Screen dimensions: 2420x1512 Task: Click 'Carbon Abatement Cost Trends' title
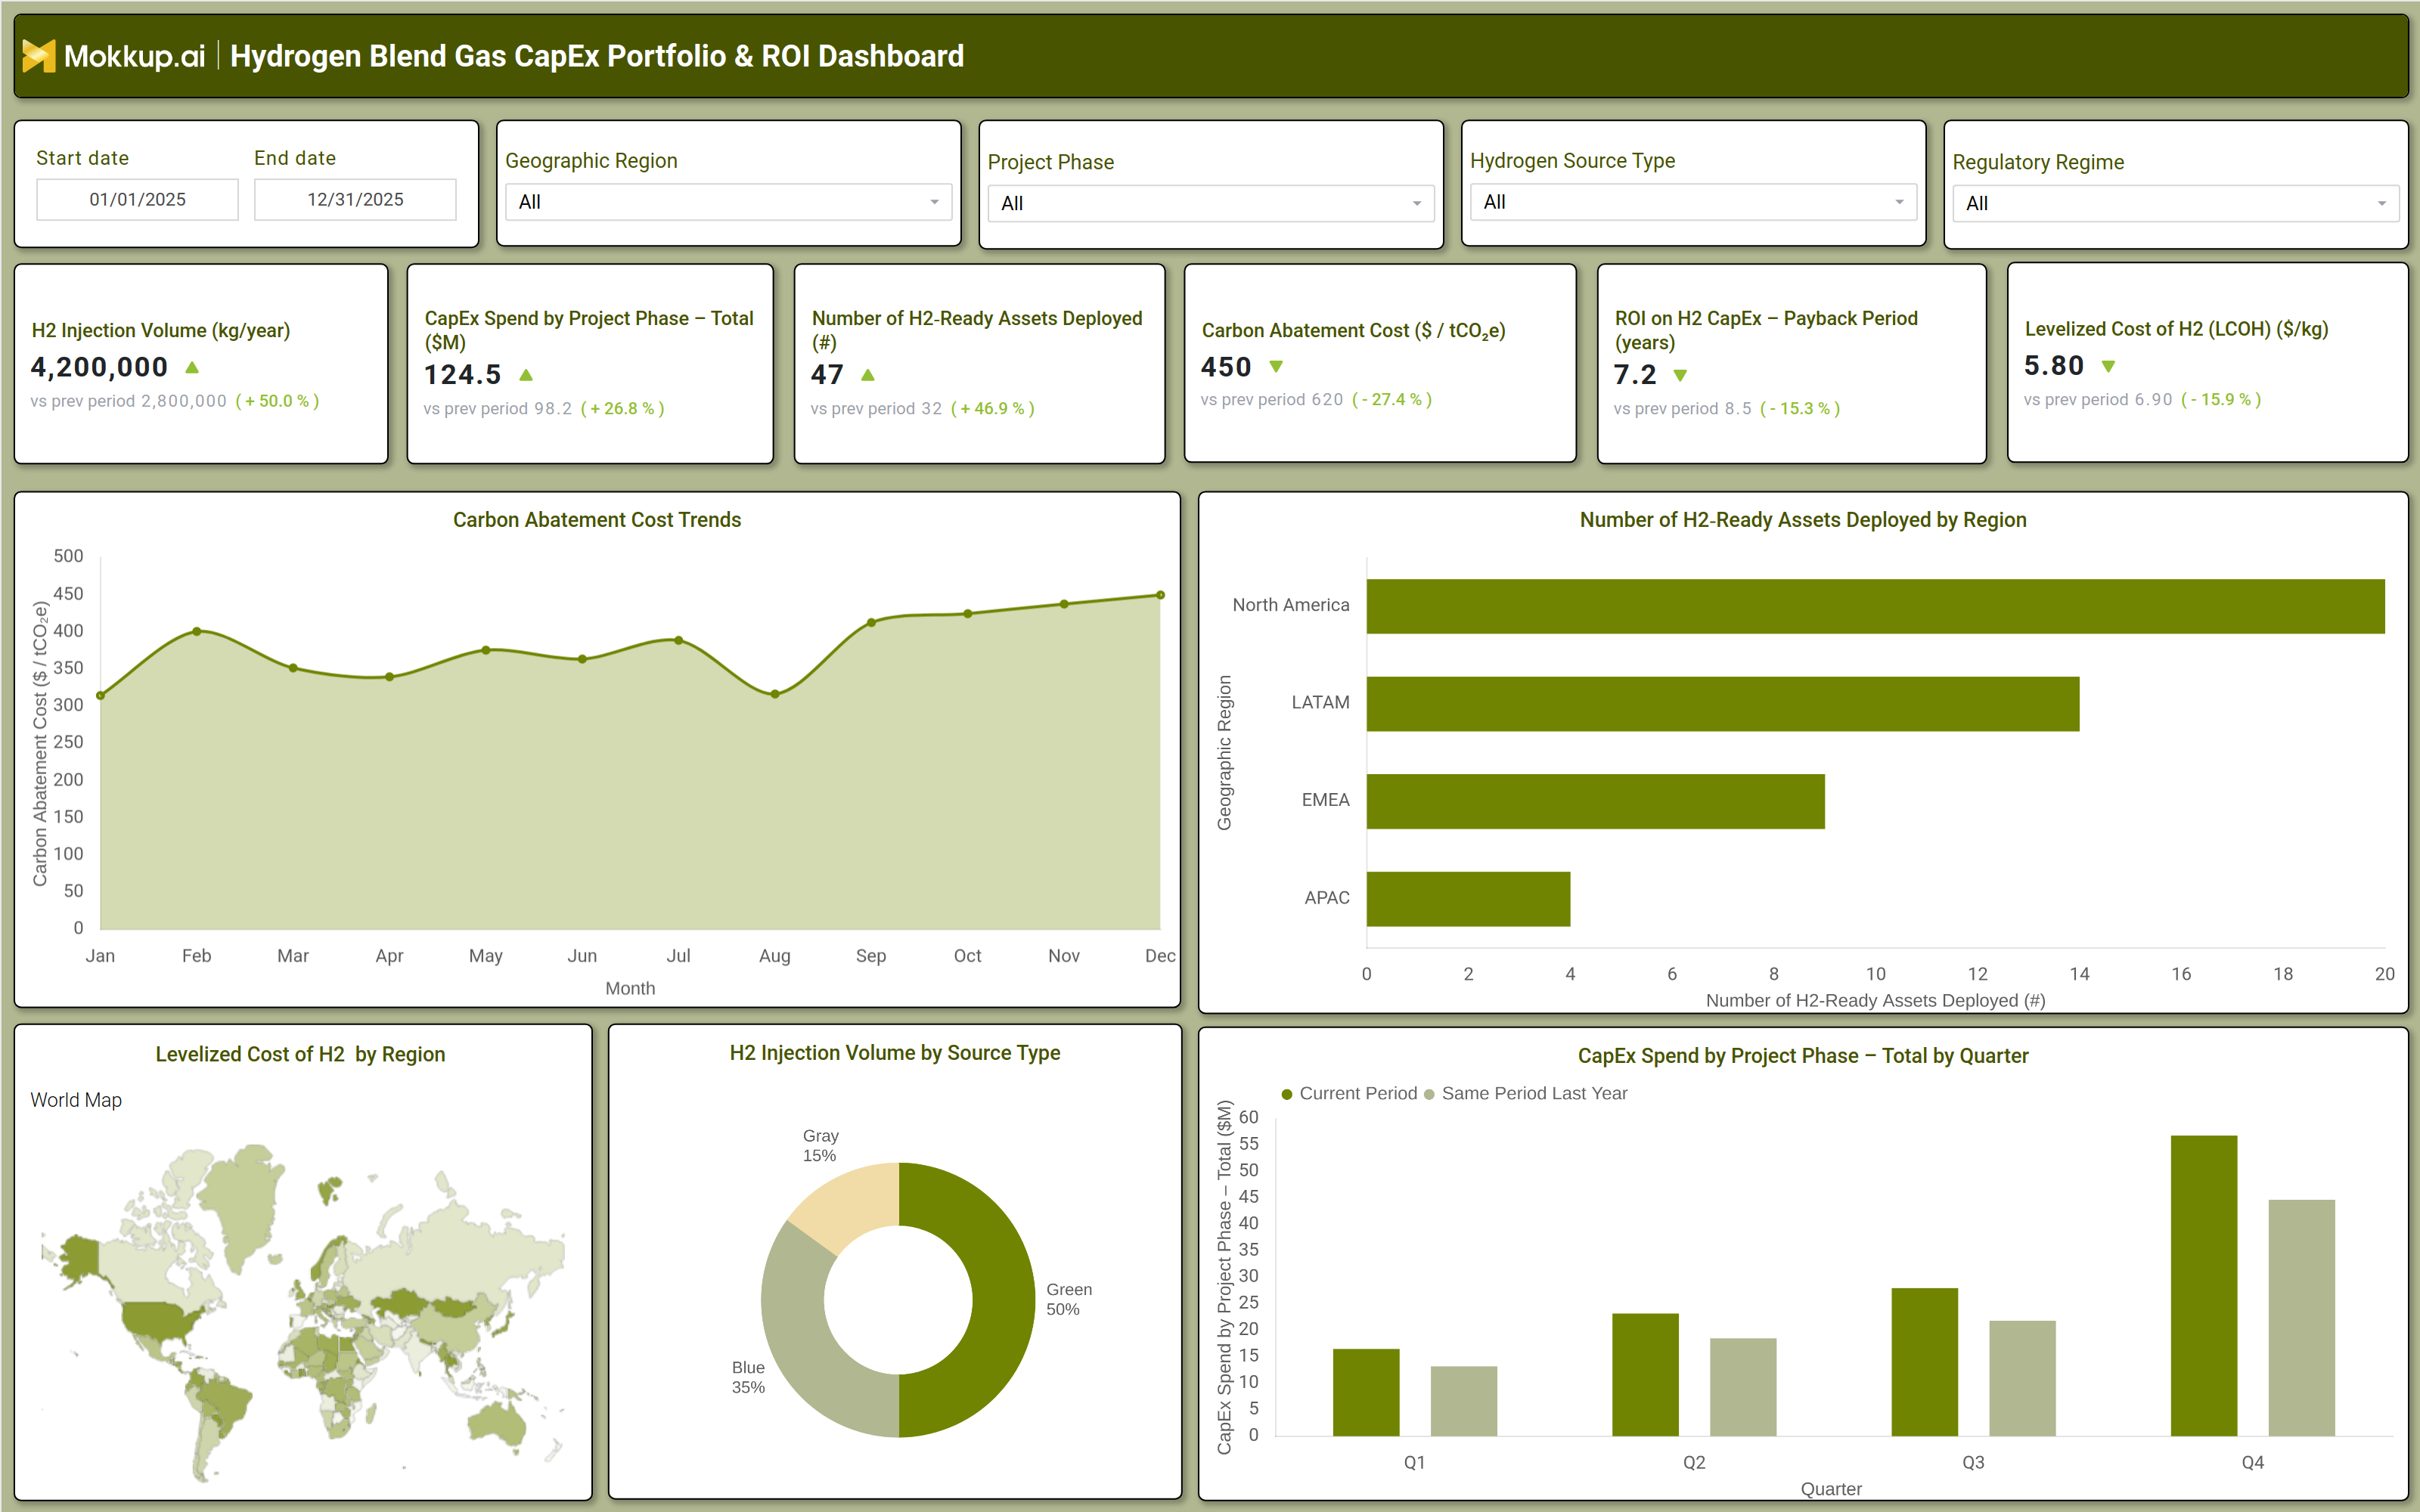597,520
